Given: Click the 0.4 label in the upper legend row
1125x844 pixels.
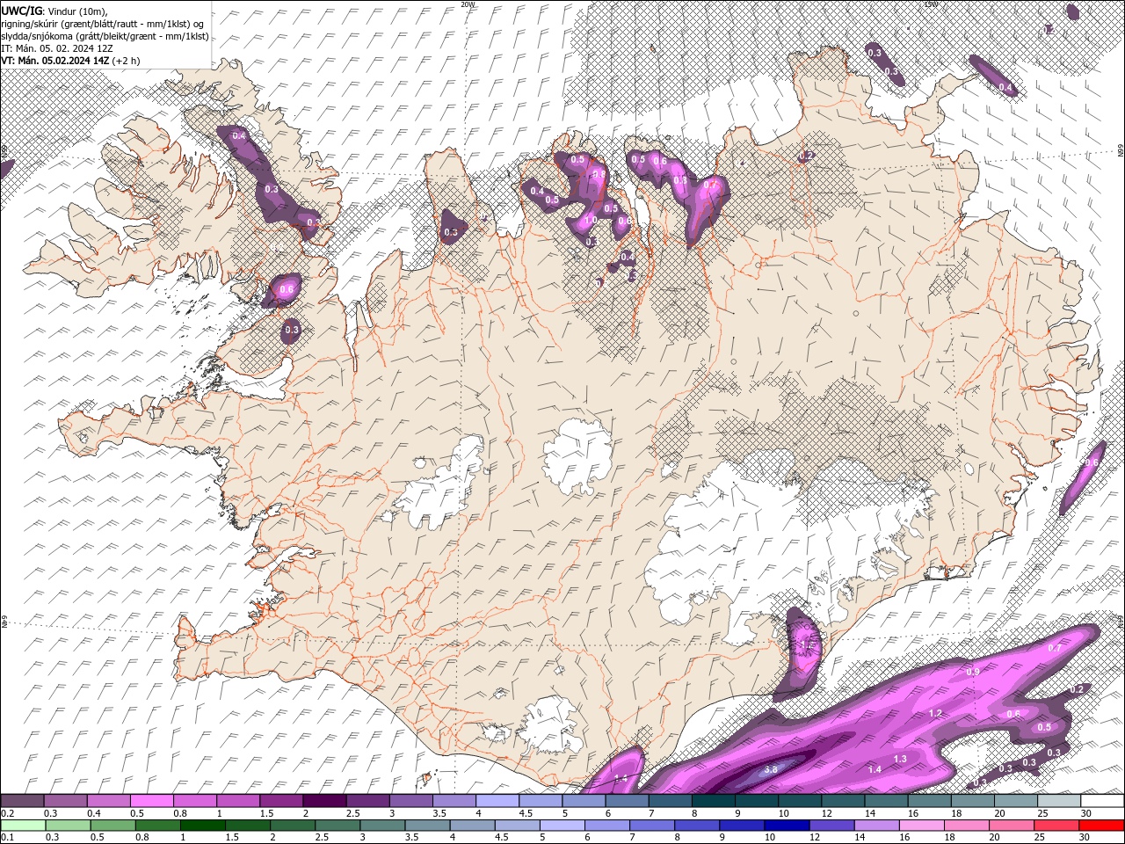Looking at the screenshot, I should point(94,813).
